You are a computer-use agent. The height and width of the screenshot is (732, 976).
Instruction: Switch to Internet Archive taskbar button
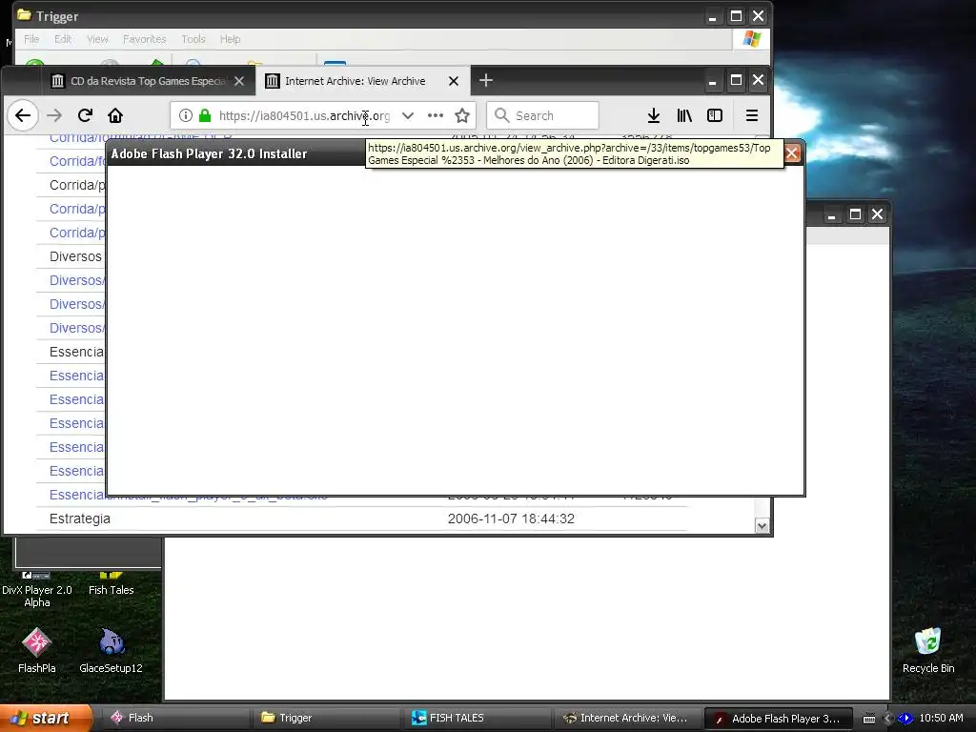pos(627,718)
